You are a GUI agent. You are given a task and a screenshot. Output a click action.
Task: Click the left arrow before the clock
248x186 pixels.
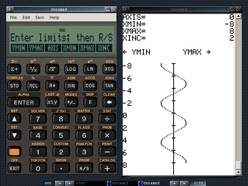[174, 183]
